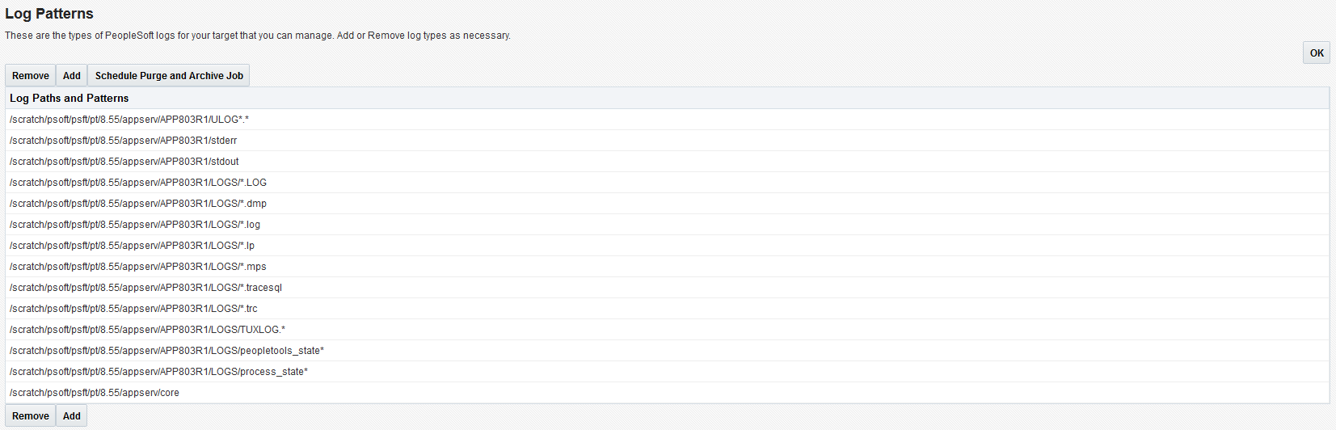Select the LOGS/*.mps pattern row
Image resolution: width=1336 pixels, height=430 pixels.
click(138, 267)
